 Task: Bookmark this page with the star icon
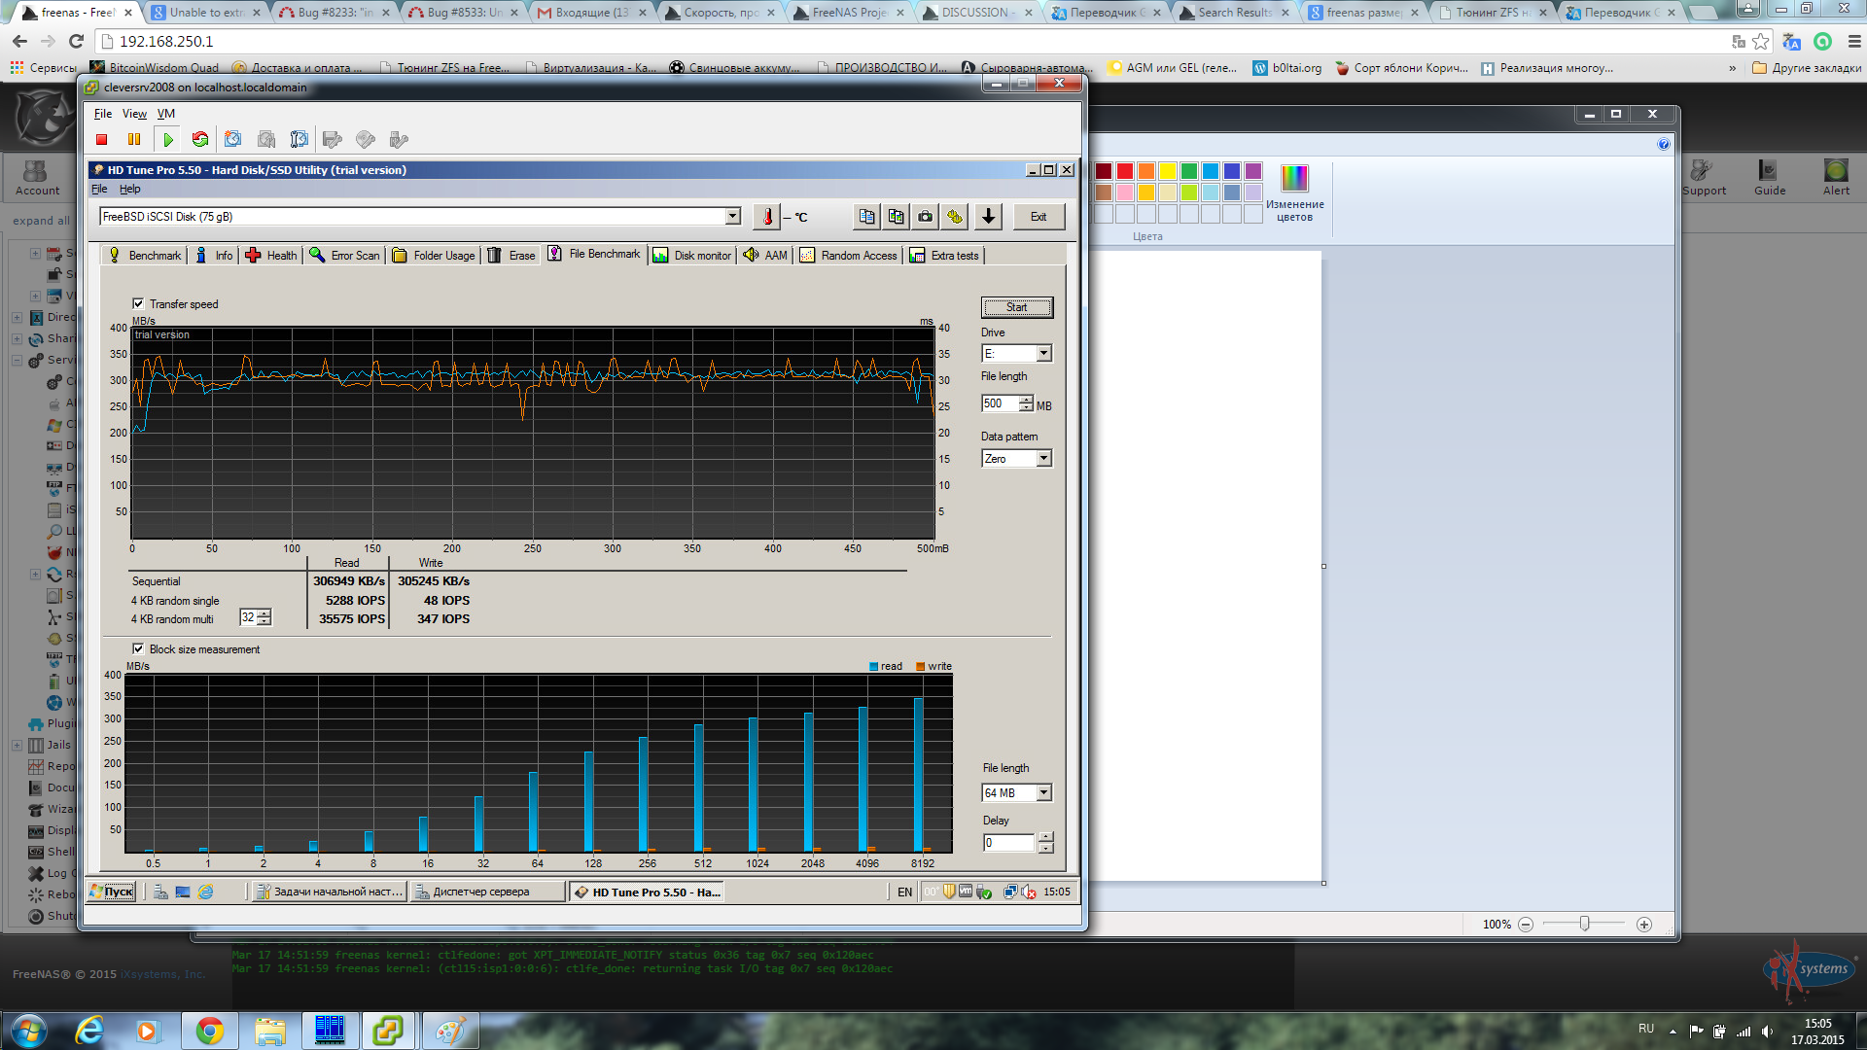click(1761, 42)
